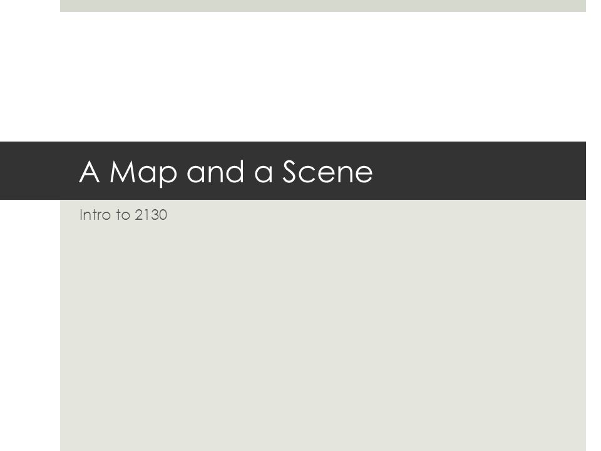The image size is (601, 451).
Task: Click the capital "A" starting the title
Action: point(90,172)
